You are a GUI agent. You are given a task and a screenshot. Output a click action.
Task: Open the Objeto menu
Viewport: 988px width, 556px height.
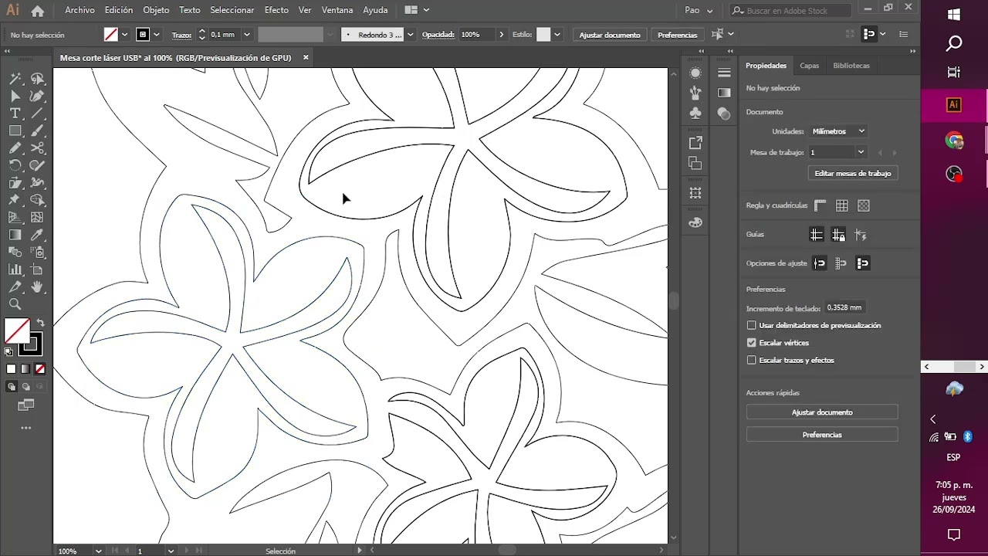point(156,11)
